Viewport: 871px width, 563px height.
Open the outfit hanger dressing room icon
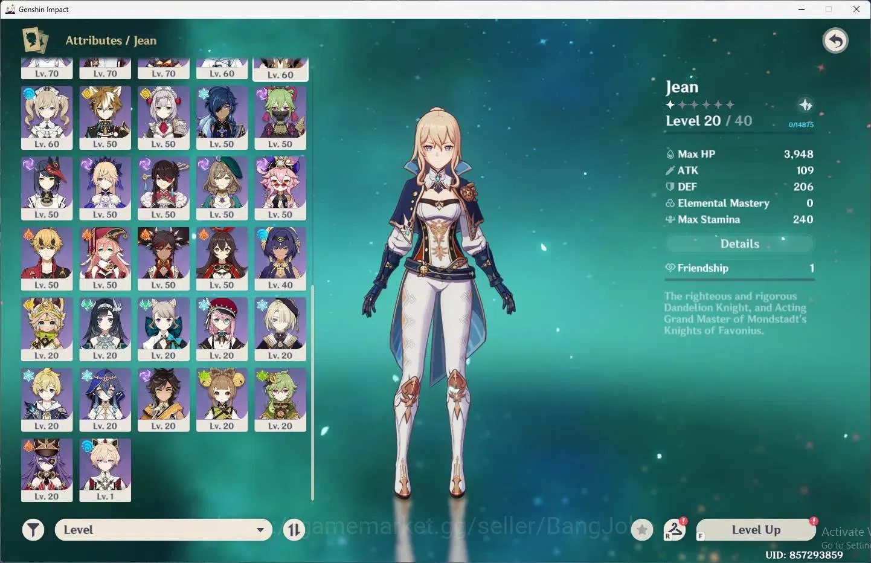point(674,530)
